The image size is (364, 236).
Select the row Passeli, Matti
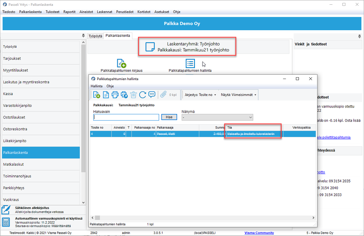203,134
